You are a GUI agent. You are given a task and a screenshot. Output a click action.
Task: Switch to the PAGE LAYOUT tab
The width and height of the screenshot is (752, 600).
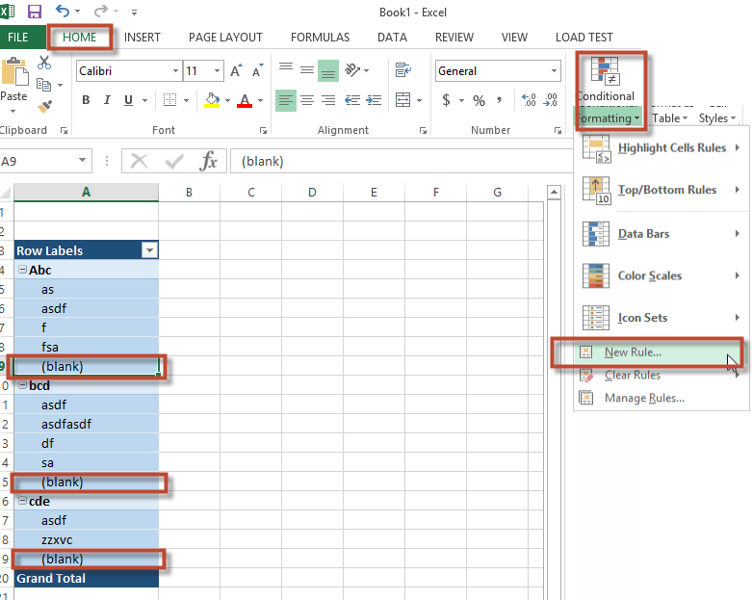click(x=225, y=38)
